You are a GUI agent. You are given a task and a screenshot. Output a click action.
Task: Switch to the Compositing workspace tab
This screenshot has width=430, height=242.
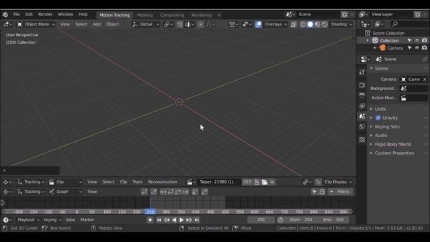(172, 15)
